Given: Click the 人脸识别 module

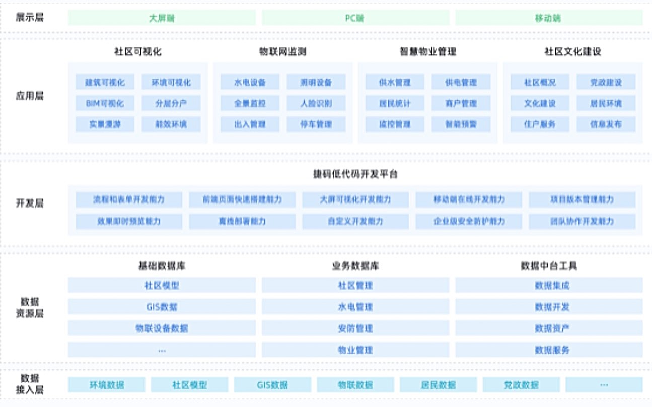Looking at the screenshot, I should pyautogui.click(x=316, y=103).
